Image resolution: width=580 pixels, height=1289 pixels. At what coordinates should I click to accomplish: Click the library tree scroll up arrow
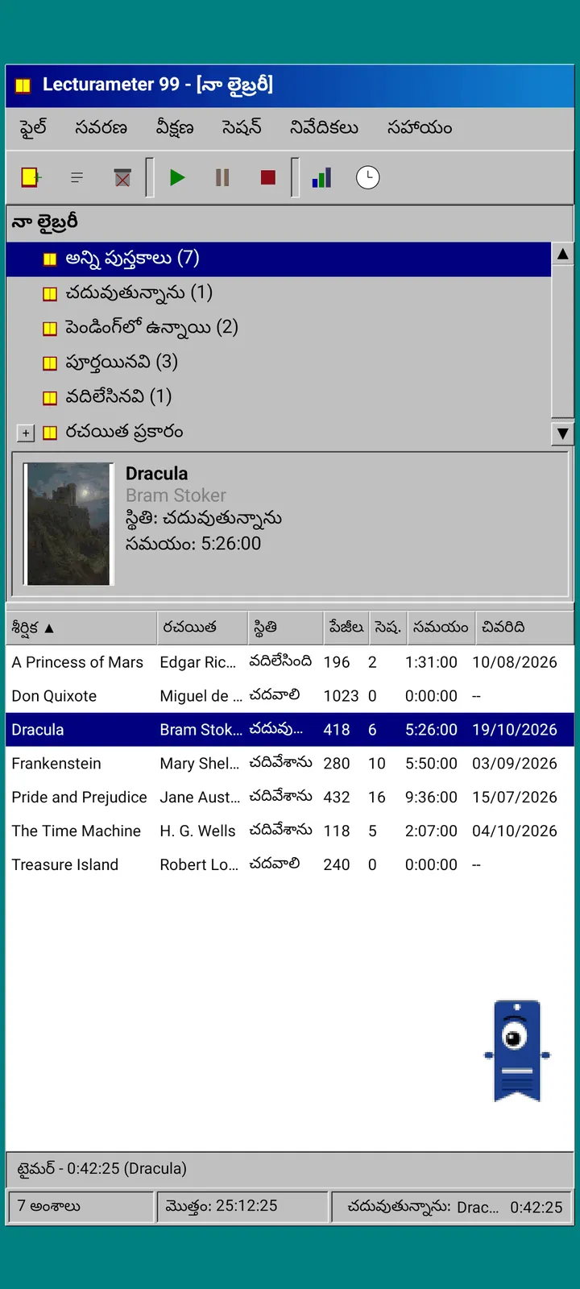[562, 254]
